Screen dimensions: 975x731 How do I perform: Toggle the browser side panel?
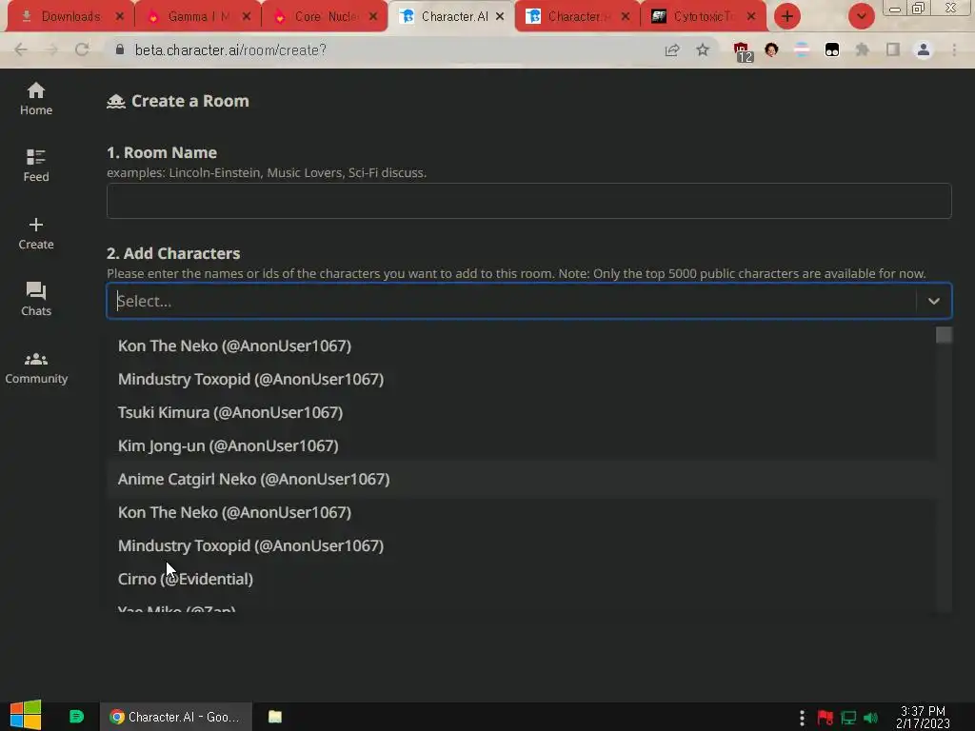pyautogui.click(x=893, y=49)
